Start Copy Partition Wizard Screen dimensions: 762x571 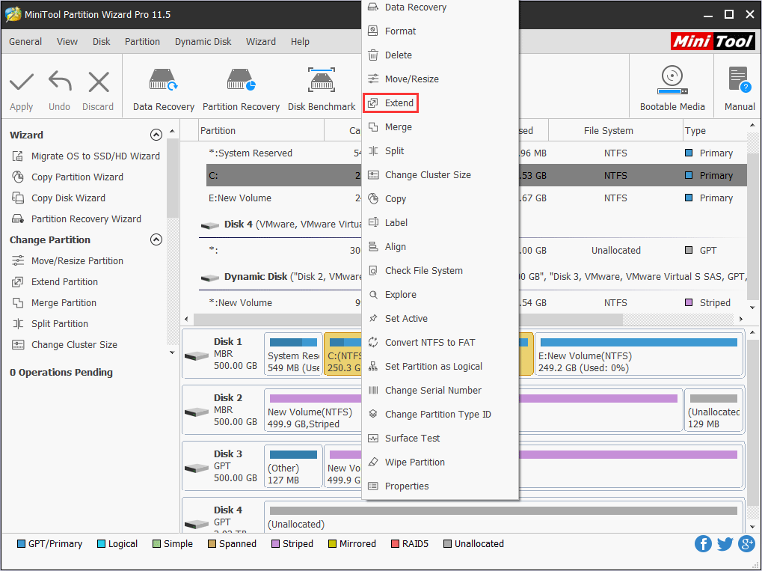point(67,177)
